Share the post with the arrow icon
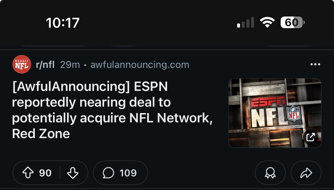Viewport: 334px width, 190px height. 306,173
